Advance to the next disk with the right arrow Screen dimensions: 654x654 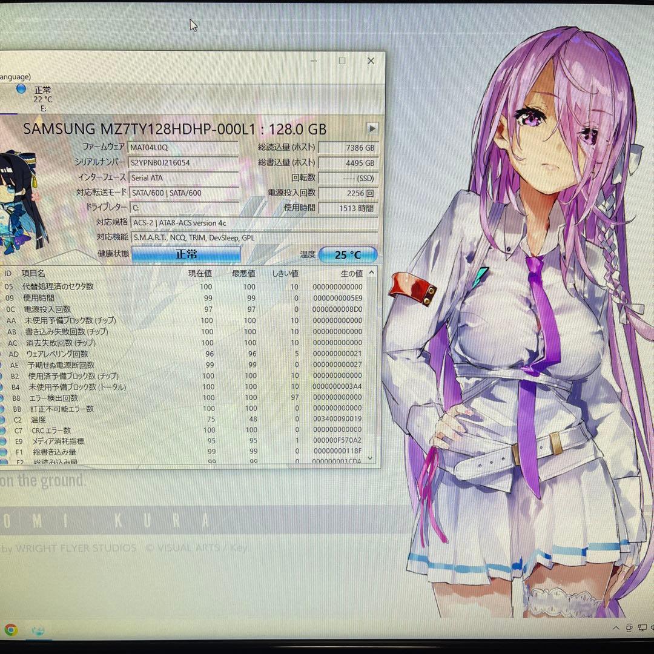click(x=371, y=128)
